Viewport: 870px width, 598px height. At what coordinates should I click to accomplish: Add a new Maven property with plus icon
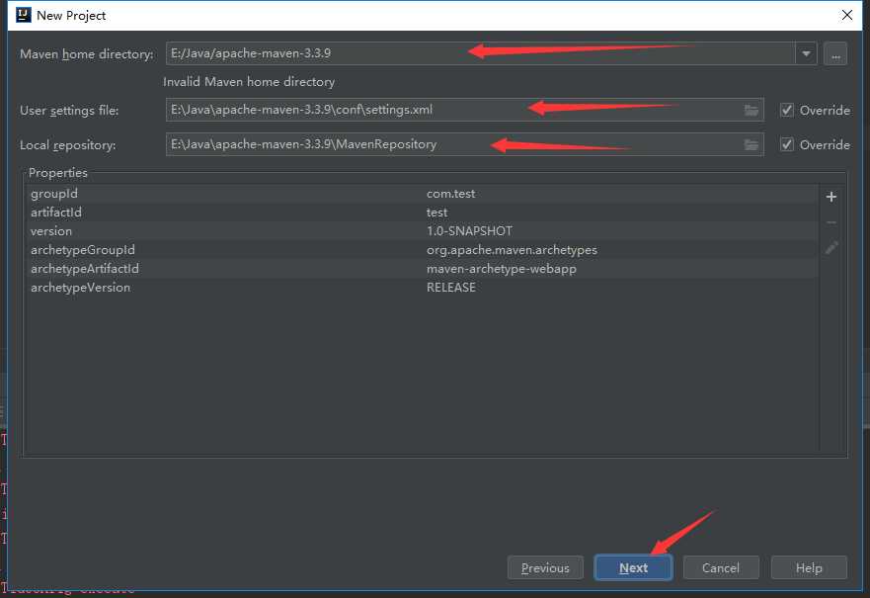click(x=831, y=197)
